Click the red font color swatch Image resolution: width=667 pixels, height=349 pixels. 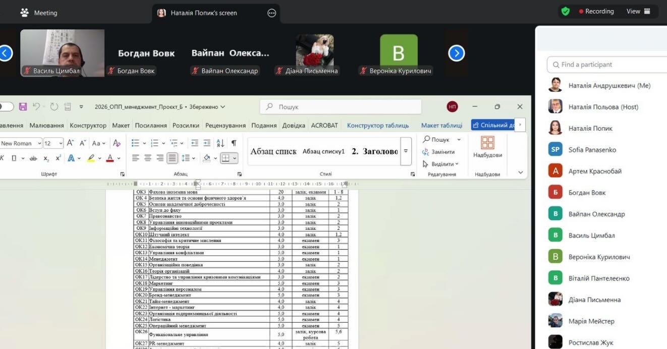[x=110, y=158]
